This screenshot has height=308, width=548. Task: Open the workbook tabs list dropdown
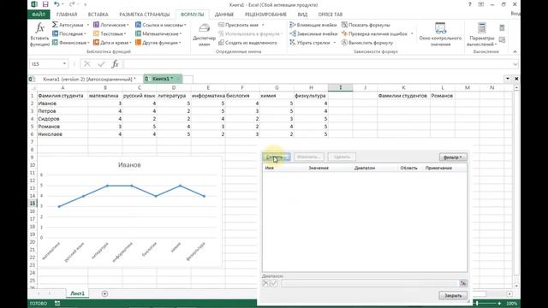pyautogui.click(x=508, y=79)
